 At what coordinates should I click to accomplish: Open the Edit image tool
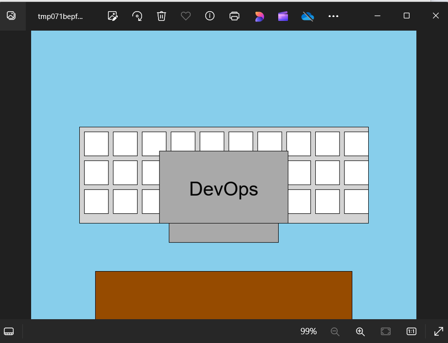click(112, 16)
